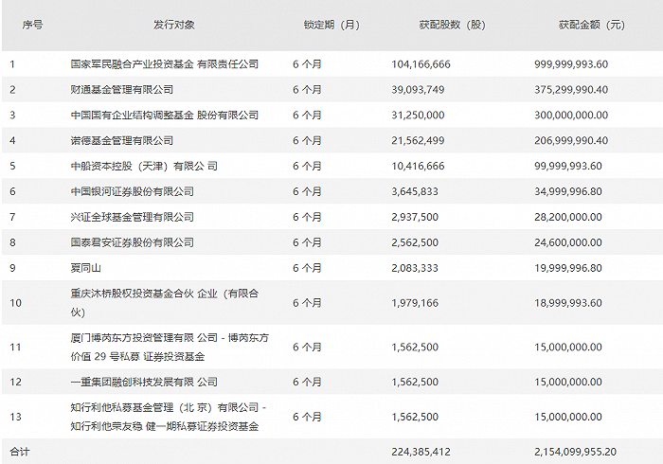
Task: Select the 获配股数（股）column header
Action: [x=453, y=25]
